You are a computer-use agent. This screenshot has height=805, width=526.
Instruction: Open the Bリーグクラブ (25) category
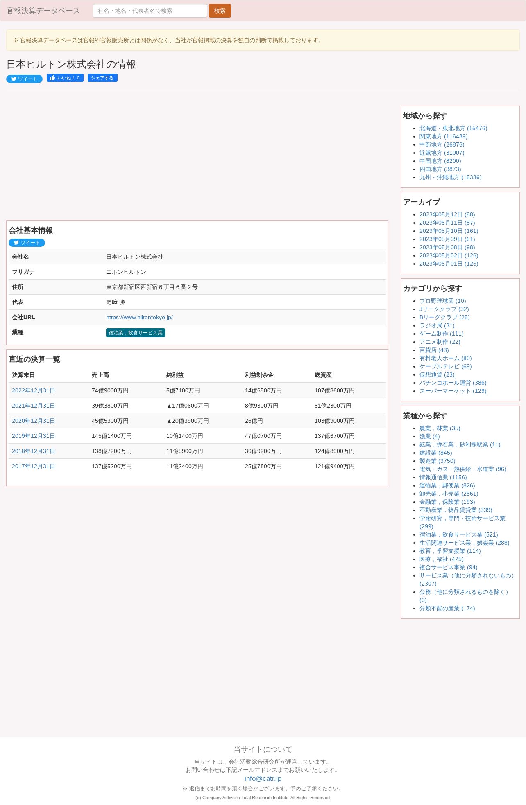pyautogui.click(x=444, y=317)
